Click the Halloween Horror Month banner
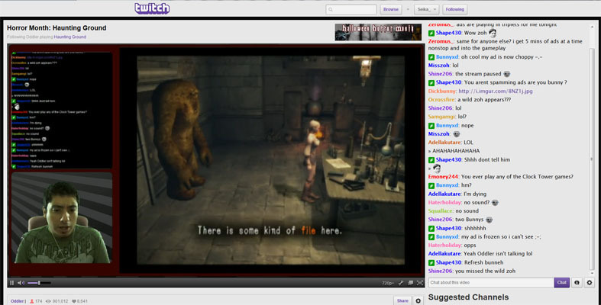 click(377, 32)
